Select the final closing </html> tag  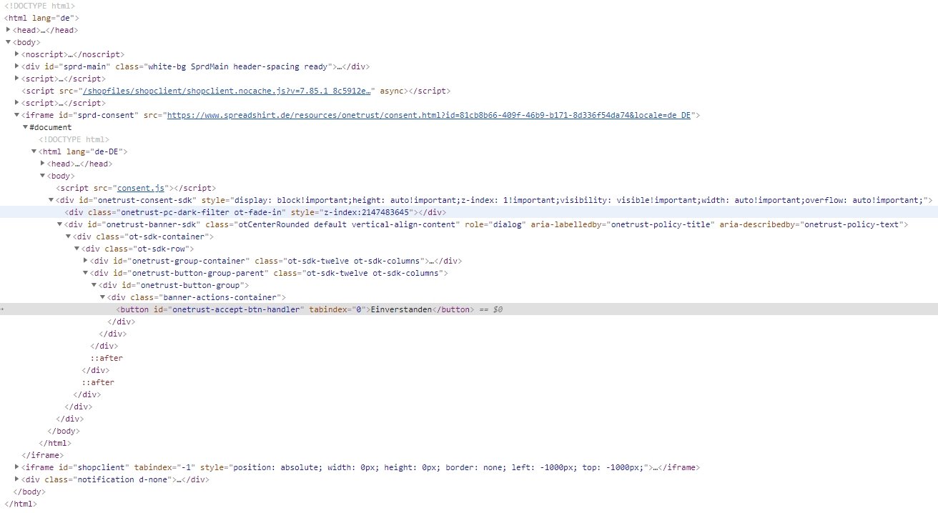click(21, 504)
